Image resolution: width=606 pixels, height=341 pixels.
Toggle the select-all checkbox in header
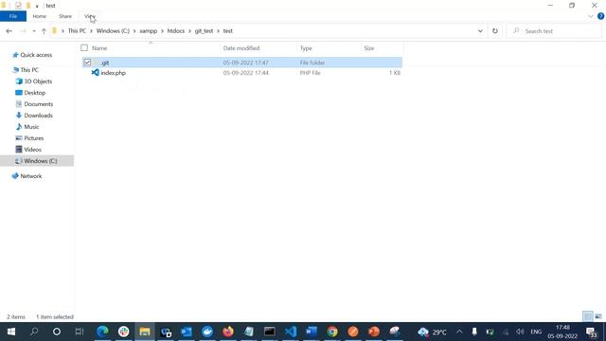tap(84, 48)
